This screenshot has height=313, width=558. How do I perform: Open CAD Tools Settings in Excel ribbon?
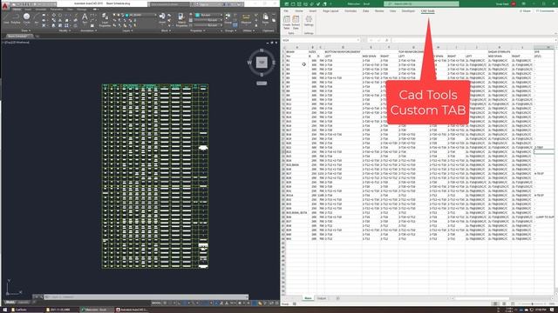(x=309, y=22)
